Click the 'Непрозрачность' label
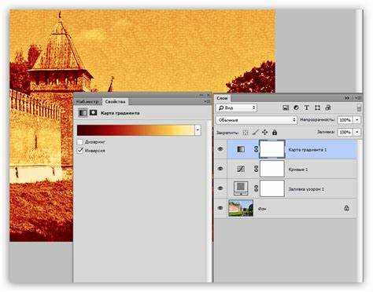373x292 pixels. [317, 120]
